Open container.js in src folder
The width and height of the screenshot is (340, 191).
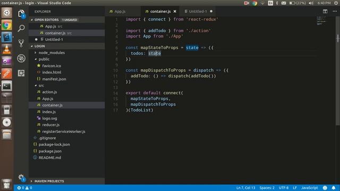tap(67, 105)
